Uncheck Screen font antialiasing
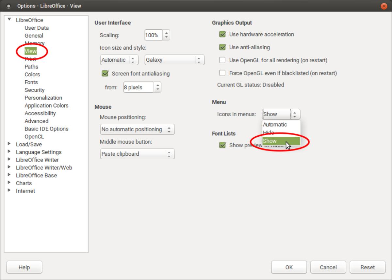This screenshot has height=280, width=392. pyautogui.click(x=105, y=74)
